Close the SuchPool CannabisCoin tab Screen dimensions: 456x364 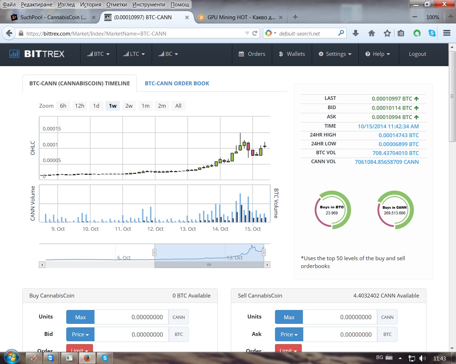[x=94, y=17]
